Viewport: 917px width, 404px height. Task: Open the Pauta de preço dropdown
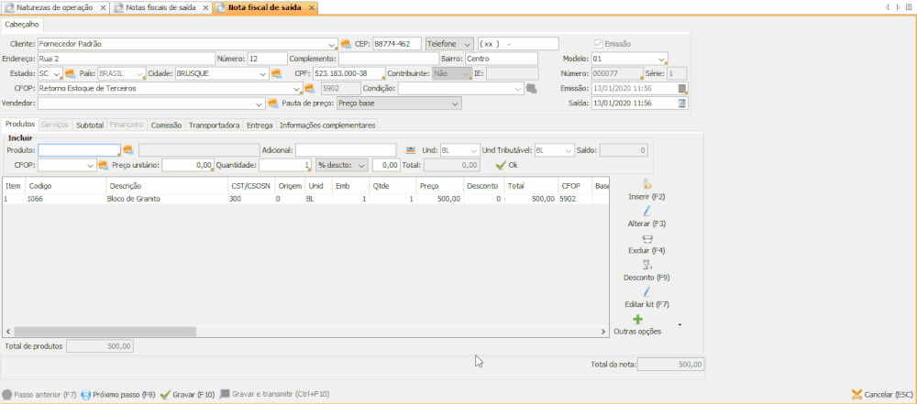[x=455, y=104]
